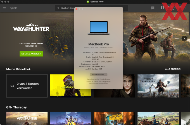Click the Ventura 13.1 version text
The height and width of the screenshot is (125, 190).
coord(97,69)
